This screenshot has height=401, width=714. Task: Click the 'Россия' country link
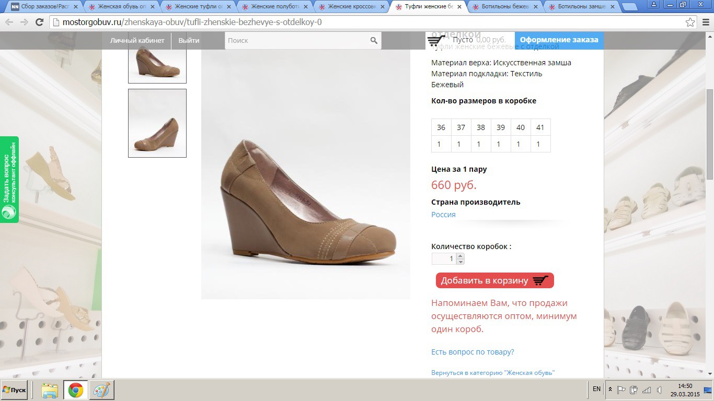tap(443, 215)
